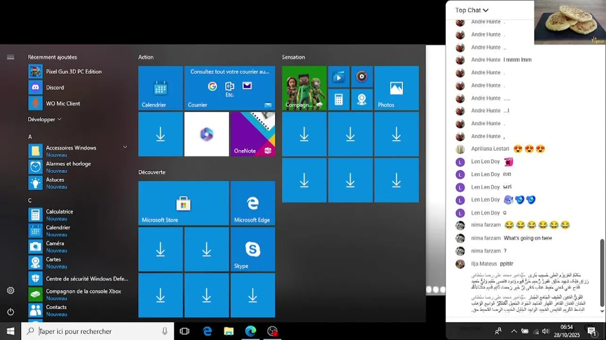Select the Découverte group header

tap(152, 172)
